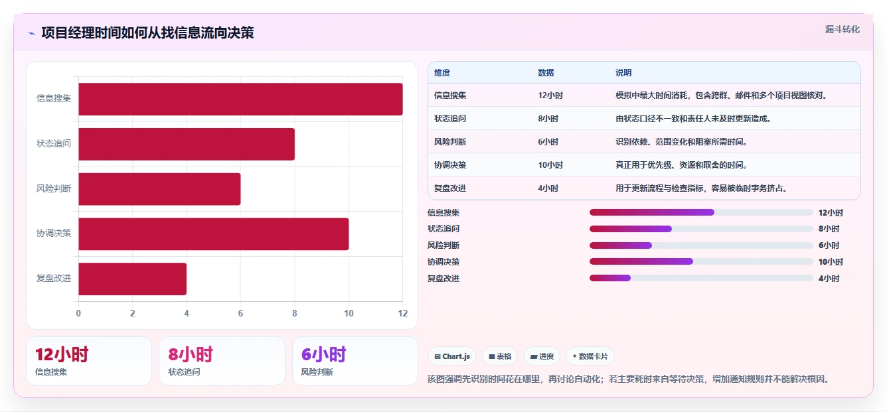Viewport: 887px width, 412px height.
Task: Click the 复盘改进 label on chart y-axis
Action: [x=54, y=279]
